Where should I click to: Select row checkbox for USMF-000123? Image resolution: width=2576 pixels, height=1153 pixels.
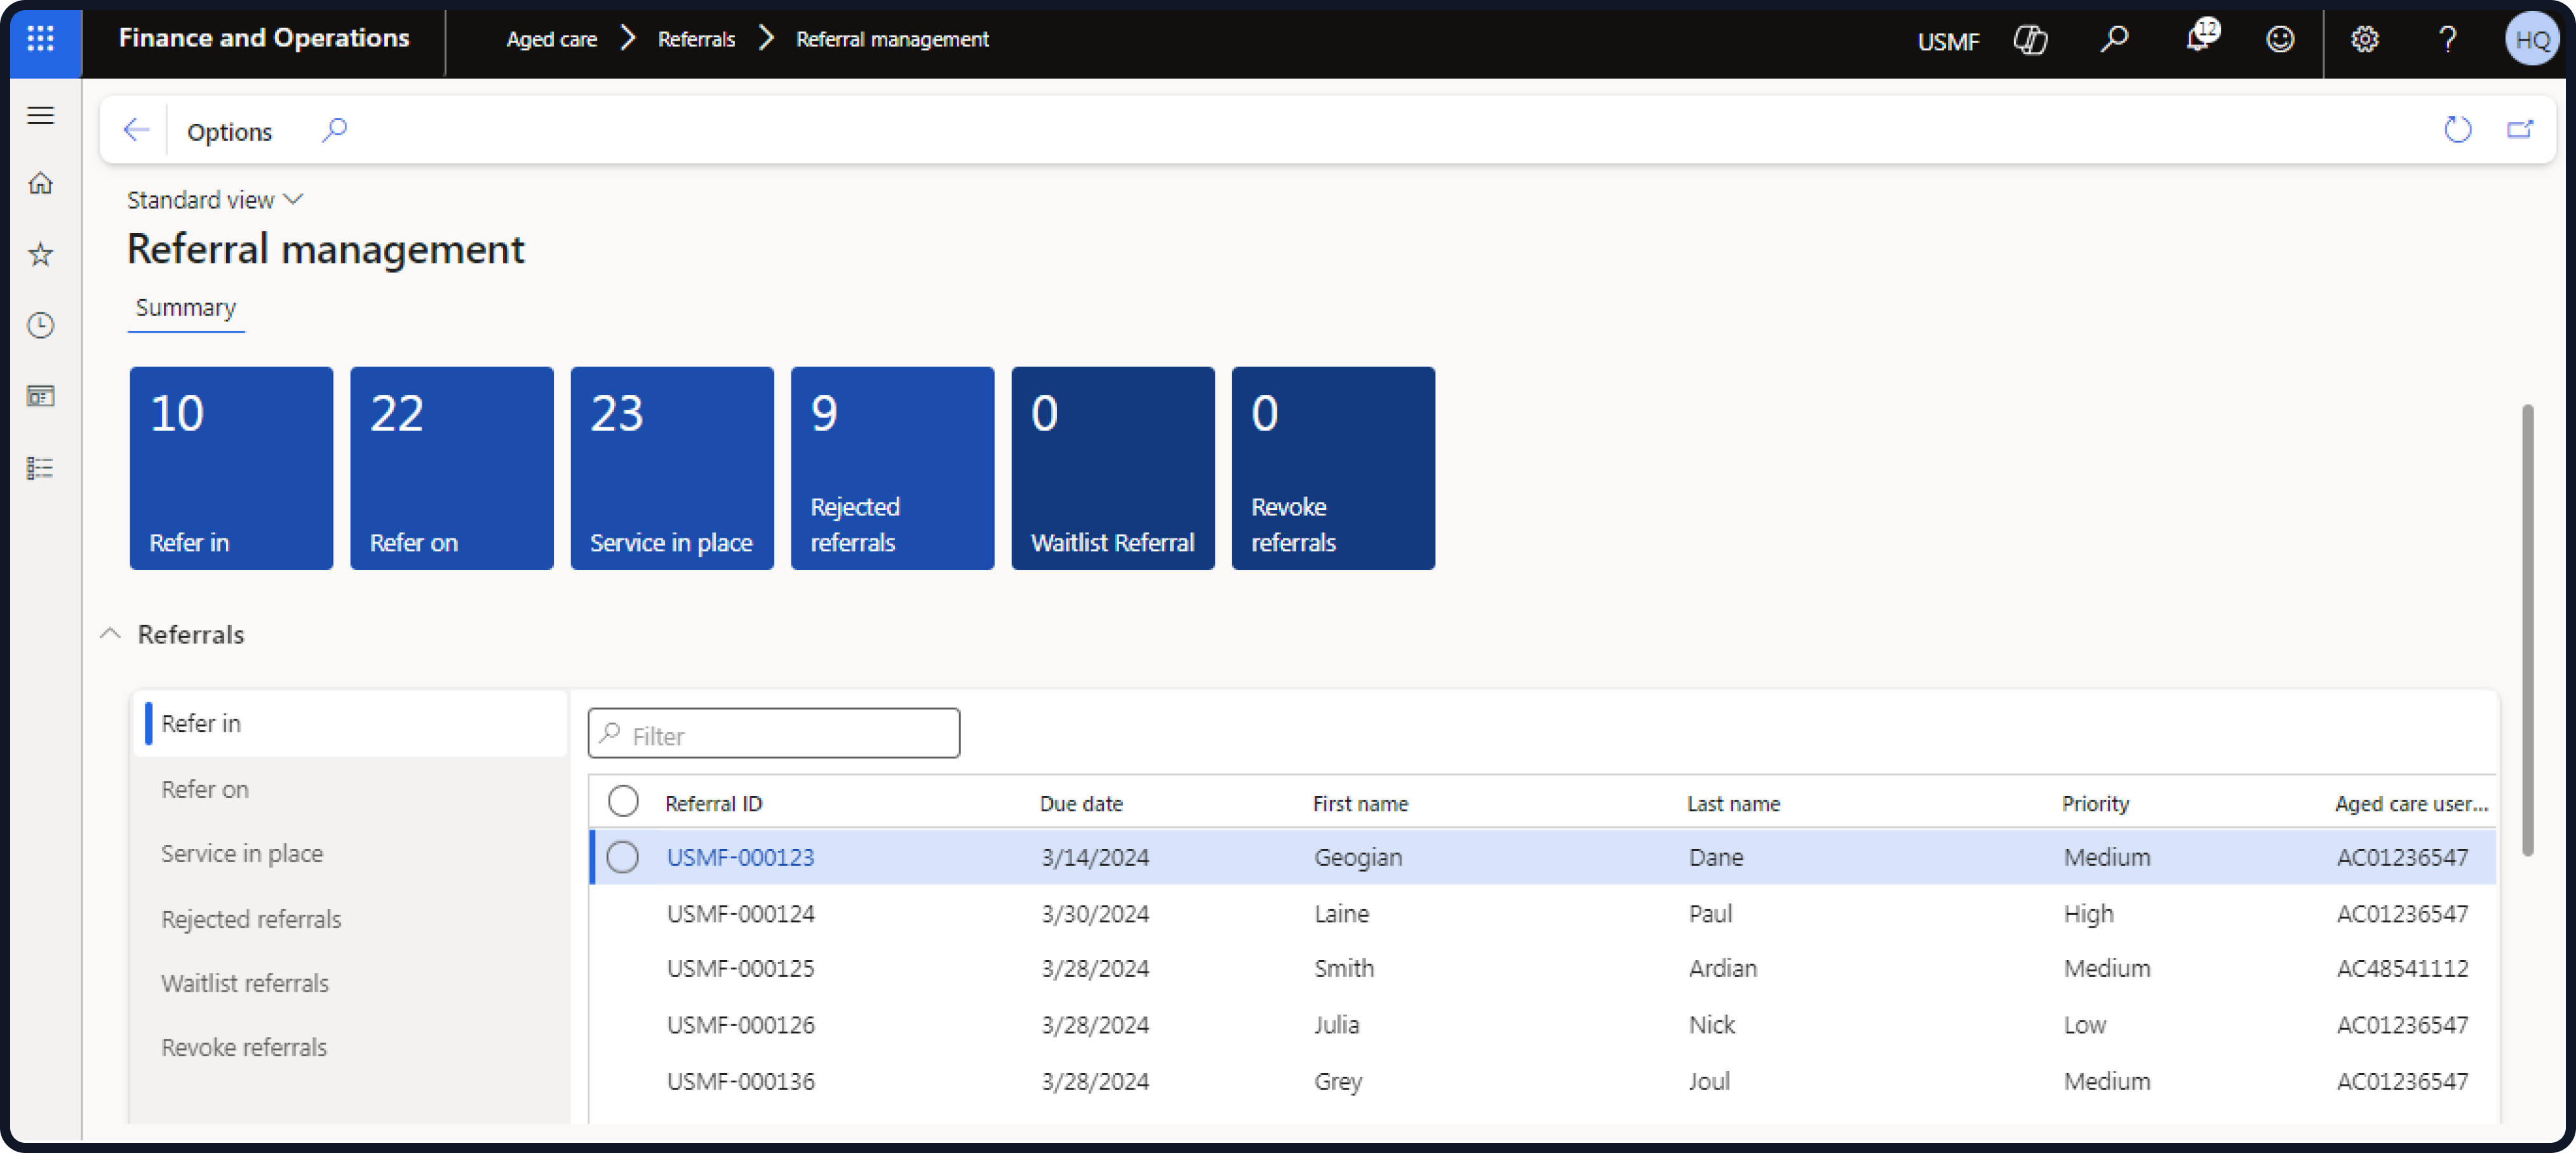click(623, 857)
